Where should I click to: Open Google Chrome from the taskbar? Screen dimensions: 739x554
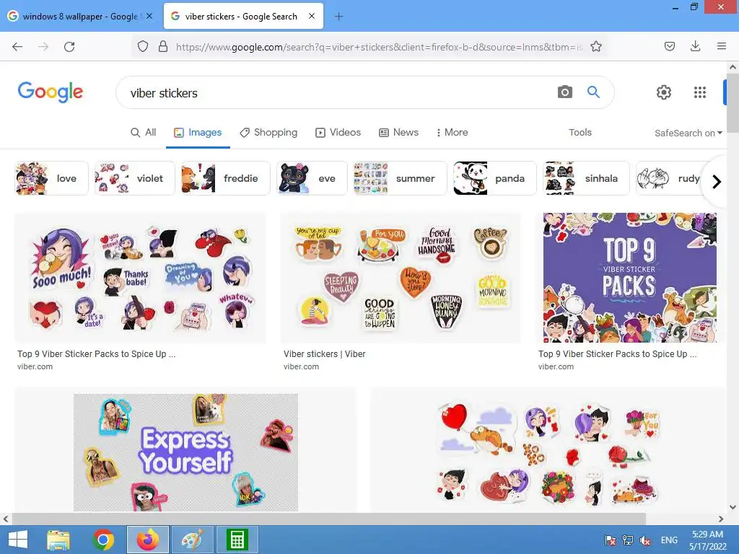[x=103, y=540]
